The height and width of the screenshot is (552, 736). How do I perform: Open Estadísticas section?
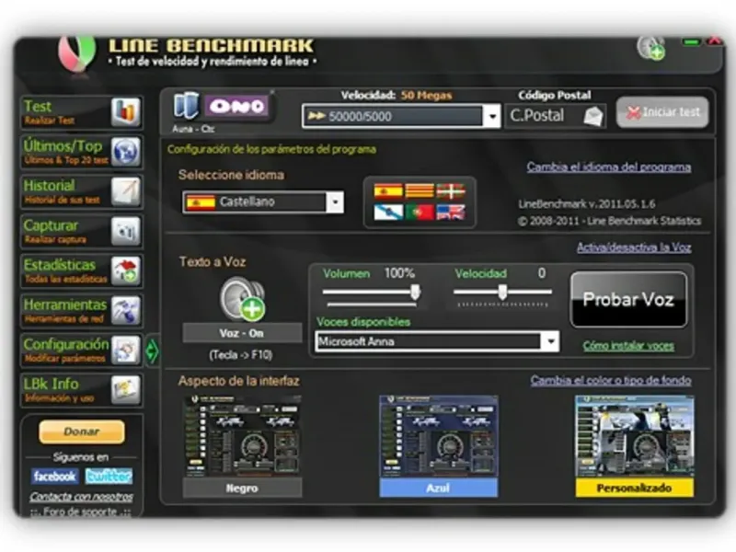[x=82, y=271]
